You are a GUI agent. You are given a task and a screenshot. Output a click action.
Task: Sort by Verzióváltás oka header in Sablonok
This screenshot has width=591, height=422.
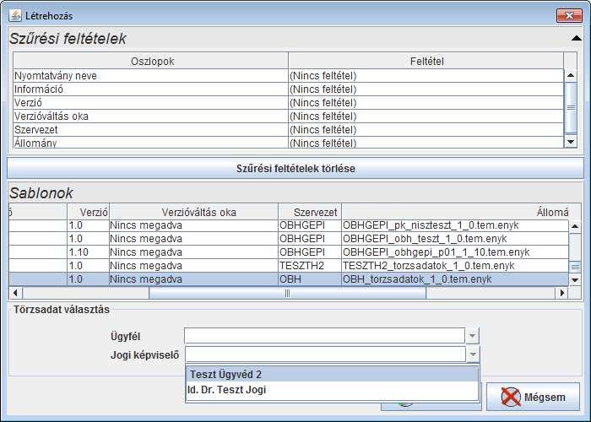tap(193, 212)
